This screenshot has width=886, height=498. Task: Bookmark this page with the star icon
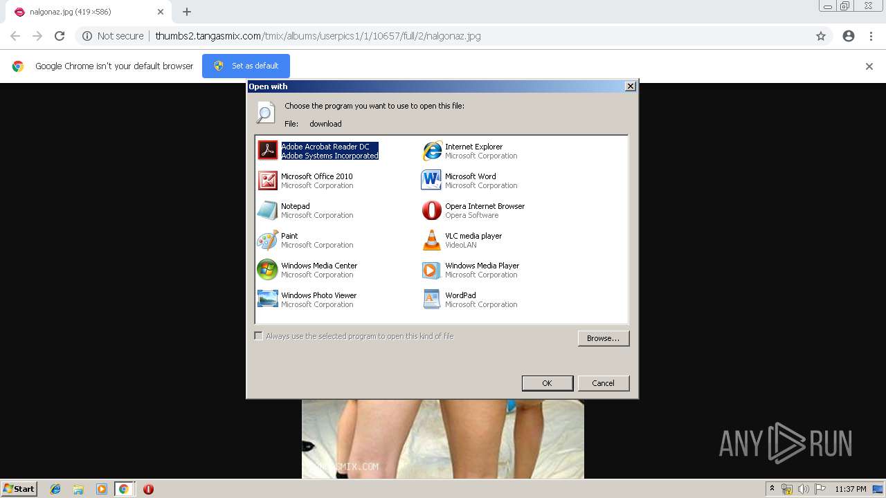[x=821, y=36]
